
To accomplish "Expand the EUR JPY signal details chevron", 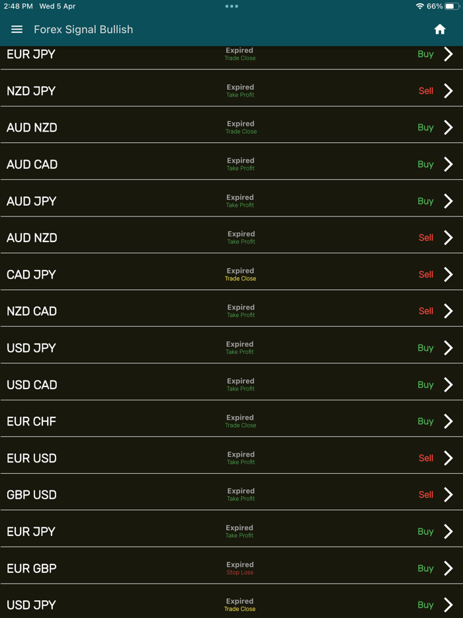I will [447, 54].
